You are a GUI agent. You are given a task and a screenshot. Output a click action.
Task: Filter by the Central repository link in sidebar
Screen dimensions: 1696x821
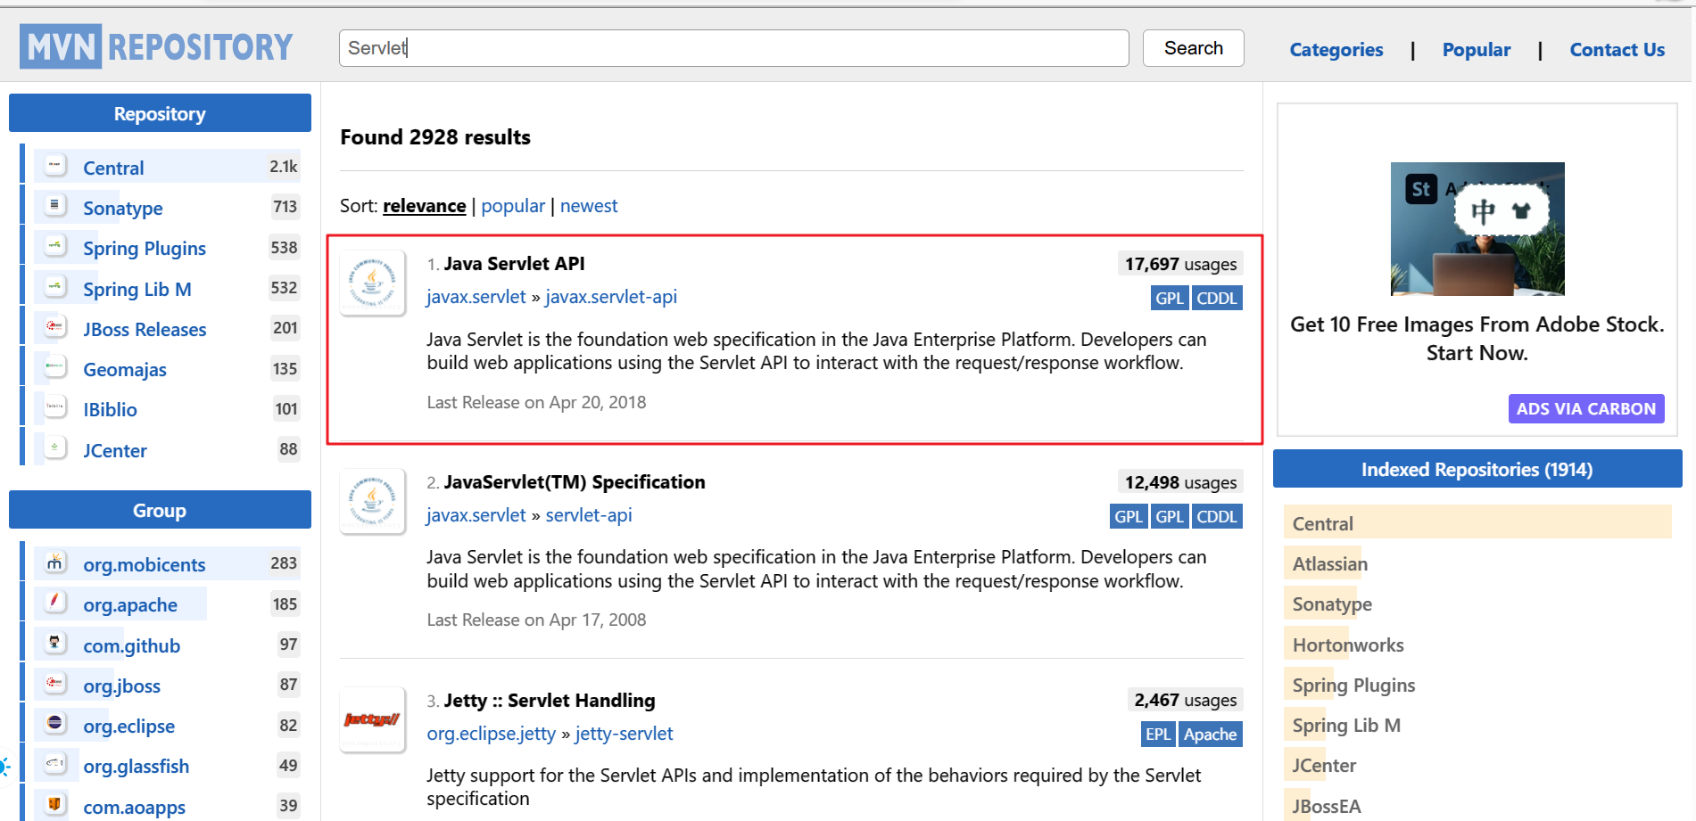pos(113,168)
